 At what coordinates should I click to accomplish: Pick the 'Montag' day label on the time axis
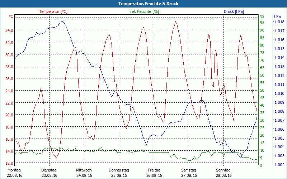click(14, 170)
